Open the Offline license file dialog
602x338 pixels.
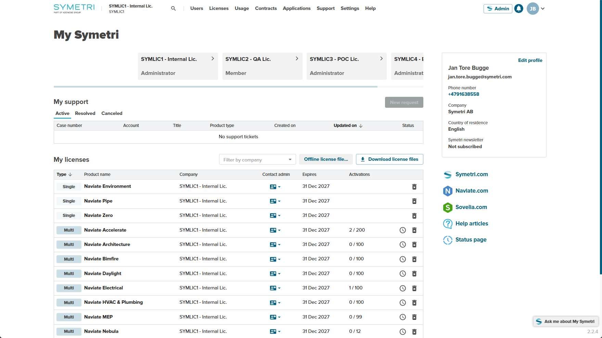[326, 159]
